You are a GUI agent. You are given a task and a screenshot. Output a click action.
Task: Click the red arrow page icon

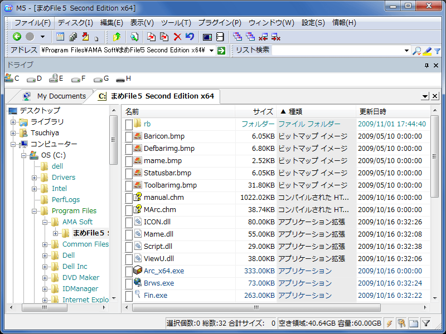[85, 37]
